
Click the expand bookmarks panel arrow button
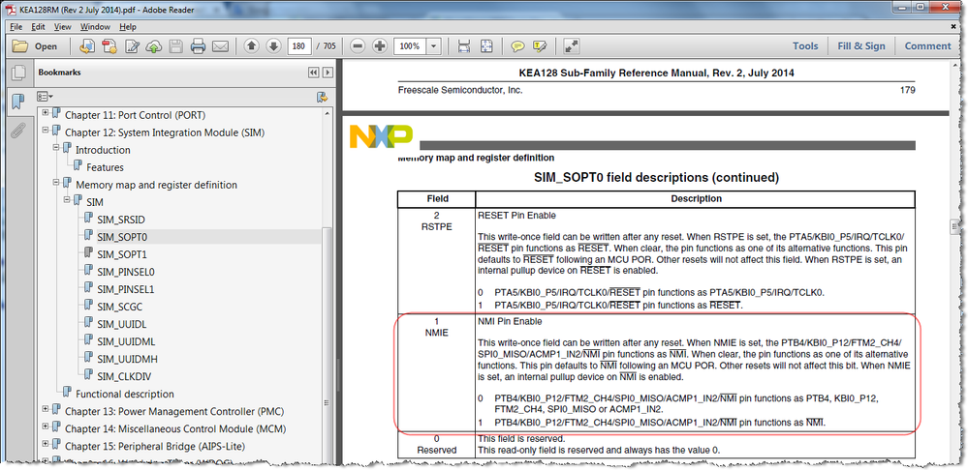pyautogui.click(x=328, y=73)
